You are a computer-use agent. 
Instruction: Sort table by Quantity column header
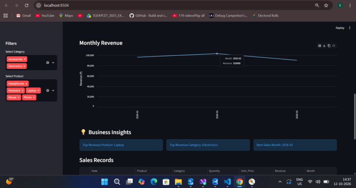(x=223, y=171)
